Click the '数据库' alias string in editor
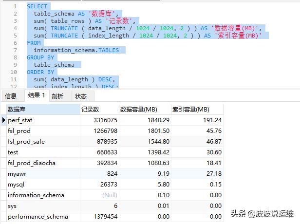 [102, 14]
